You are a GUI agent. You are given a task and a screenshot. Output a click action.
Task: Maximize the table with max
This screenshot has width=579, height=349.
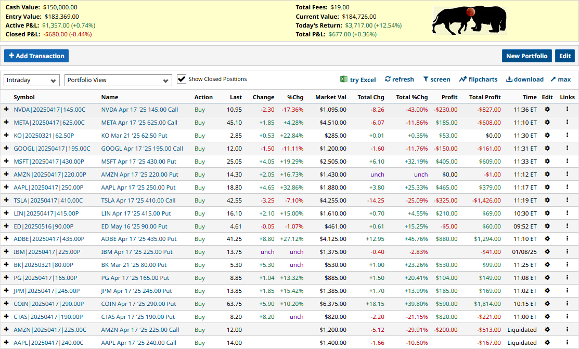[x=561, y=79]
